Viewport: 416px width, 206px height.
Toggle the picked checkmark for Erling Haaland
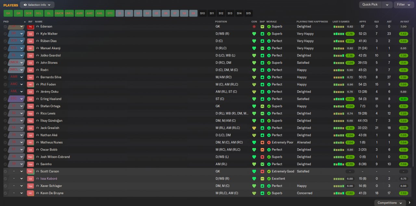click(5, 99)
